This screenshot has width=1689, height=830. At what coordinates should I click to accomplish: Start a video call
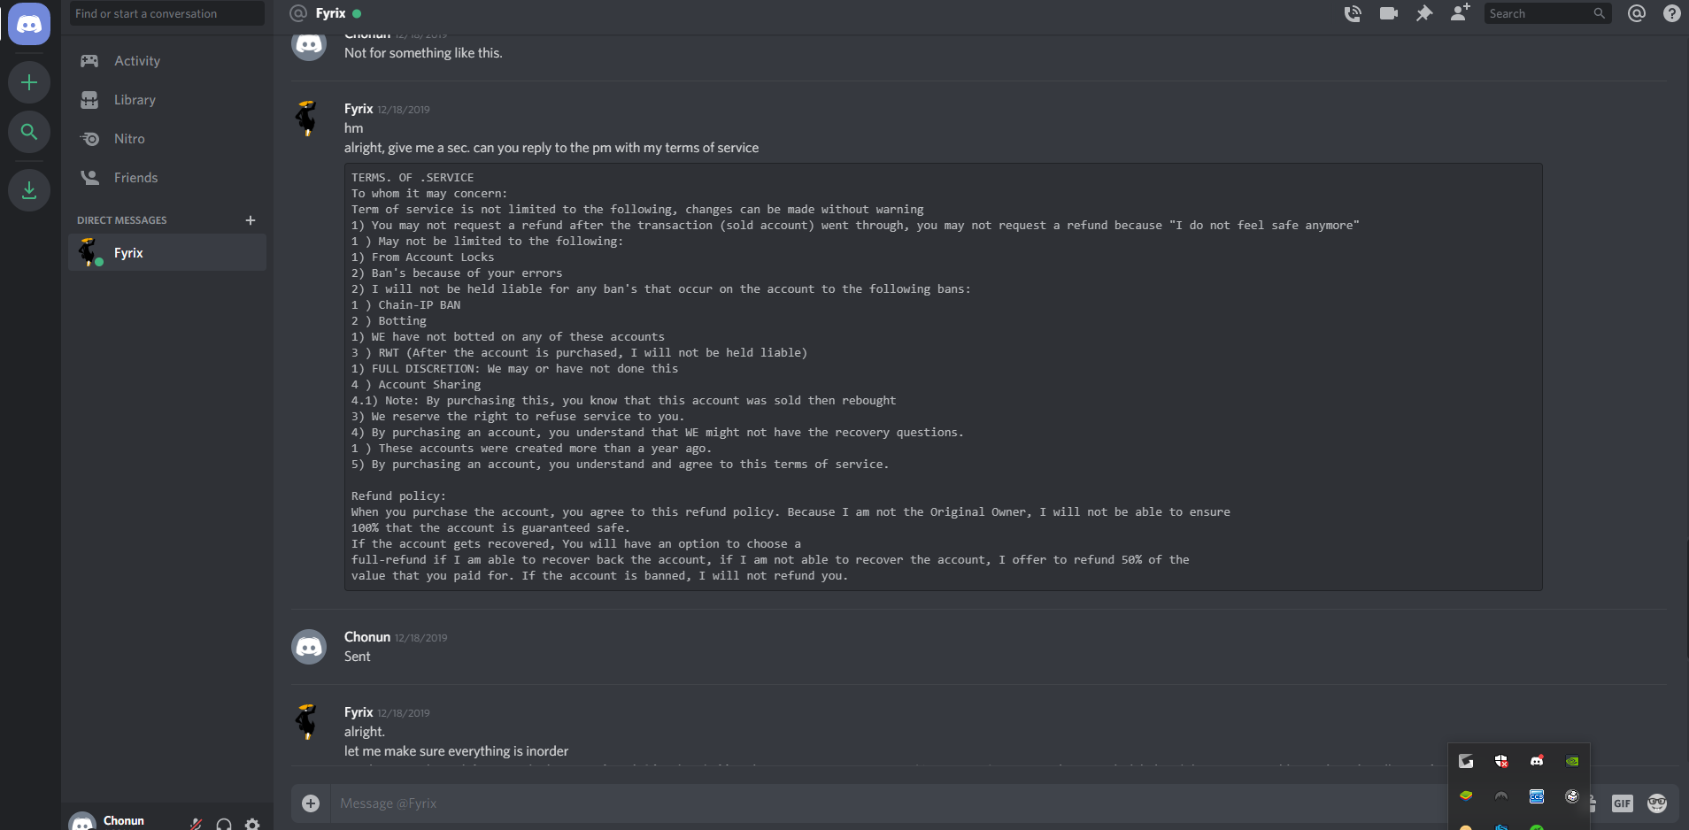tap(1388, 13)
